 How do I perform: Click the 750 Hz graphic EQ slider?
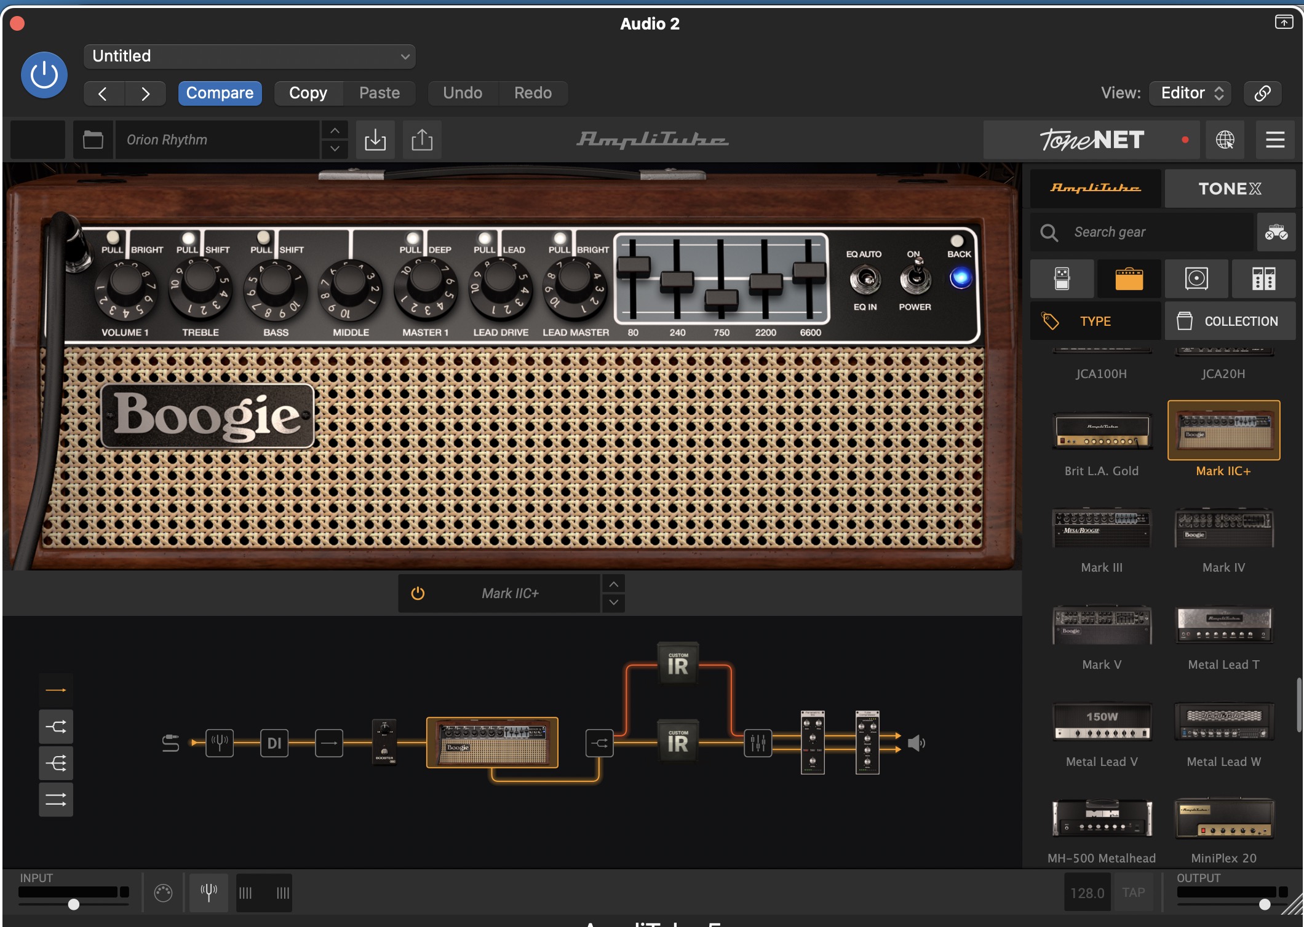[x=721, y=298]
